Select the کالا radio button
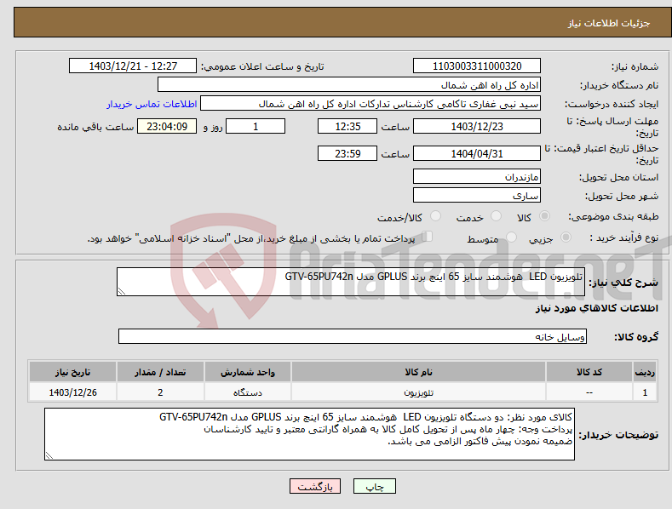This screenshot has width=672, height=509. [545, 216]
